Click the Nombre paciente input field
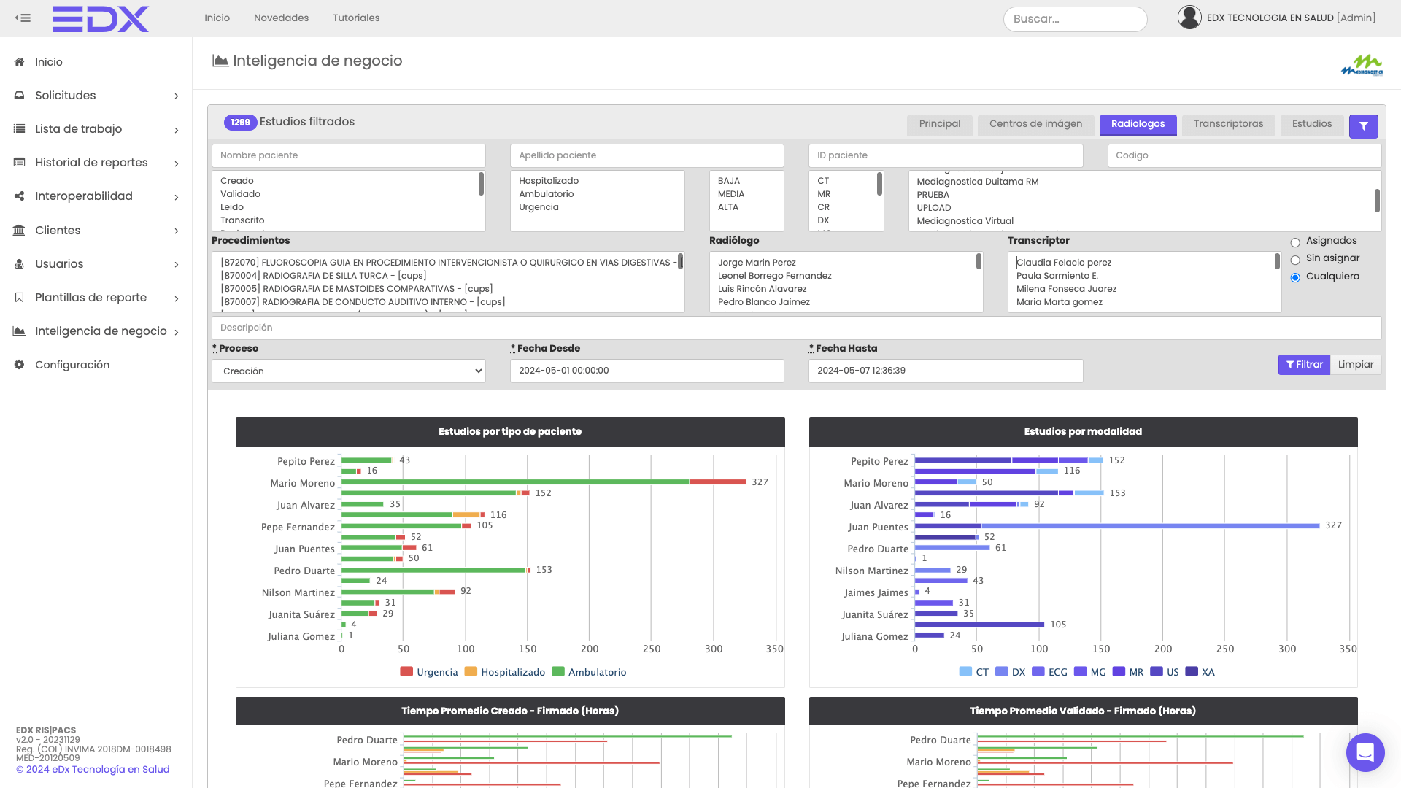 point(349,155)
